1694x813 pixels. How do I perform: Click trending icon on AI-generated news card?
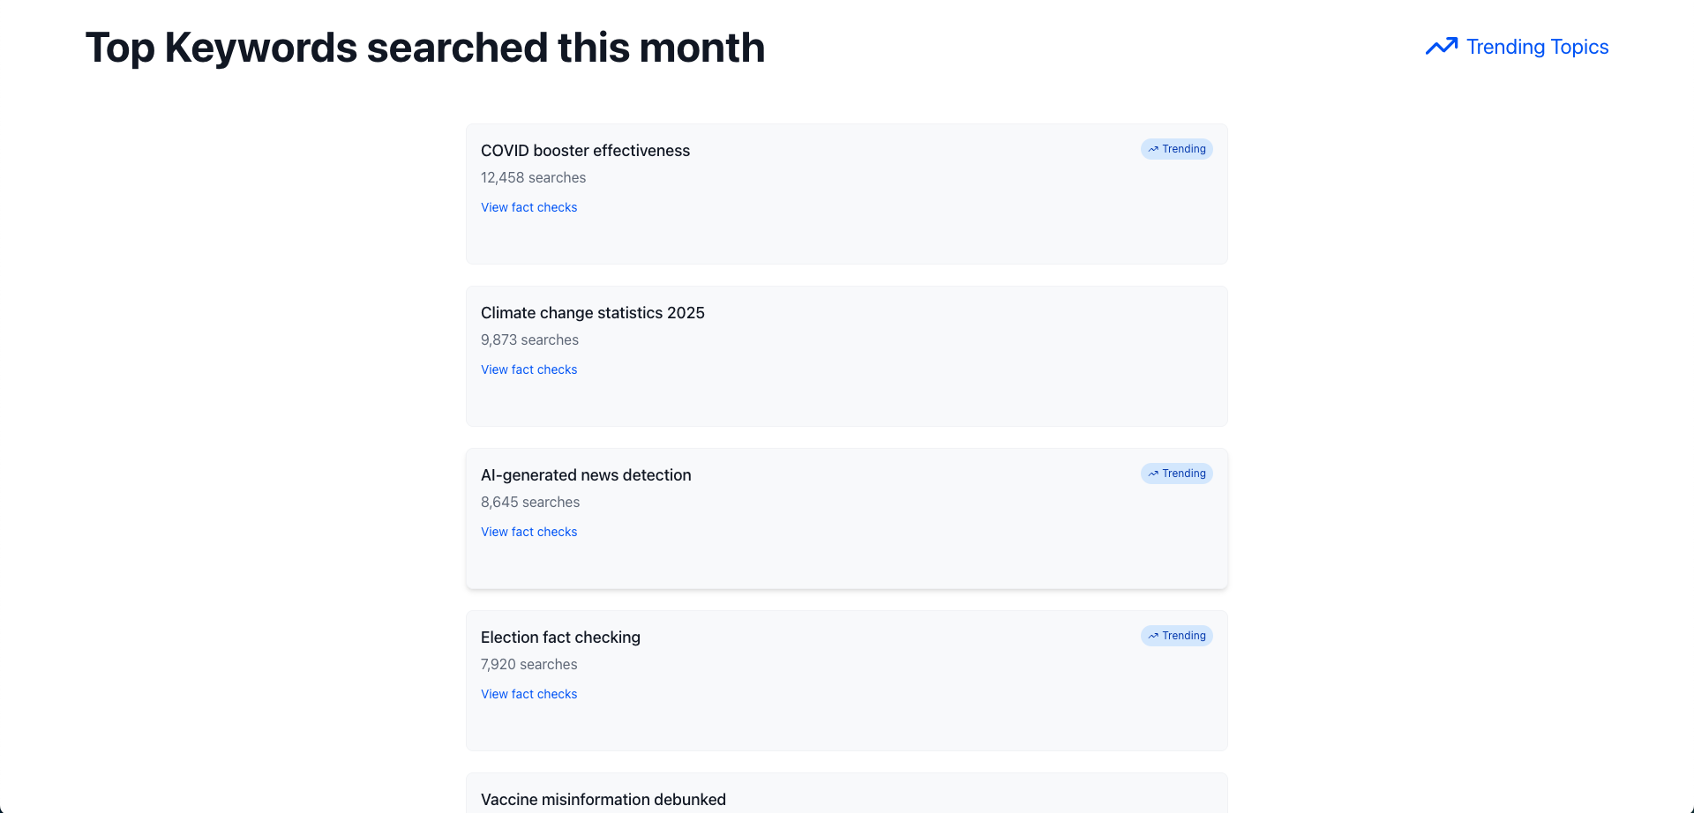coord(1153,474)
